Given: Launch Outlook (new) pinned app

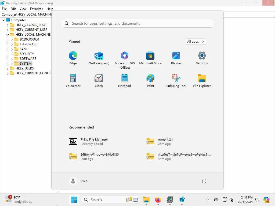Looking at the screenshot, I should click(99, 58).
